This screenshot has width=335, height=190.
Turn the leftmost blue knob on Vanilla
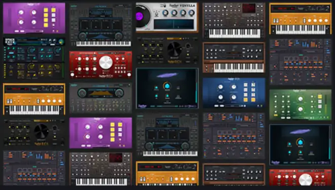coord(165,13)
